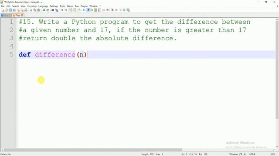This screenshot has height=156, width=279.
Task: Click the Start Recording macro button
Action: tap(112, 10)
